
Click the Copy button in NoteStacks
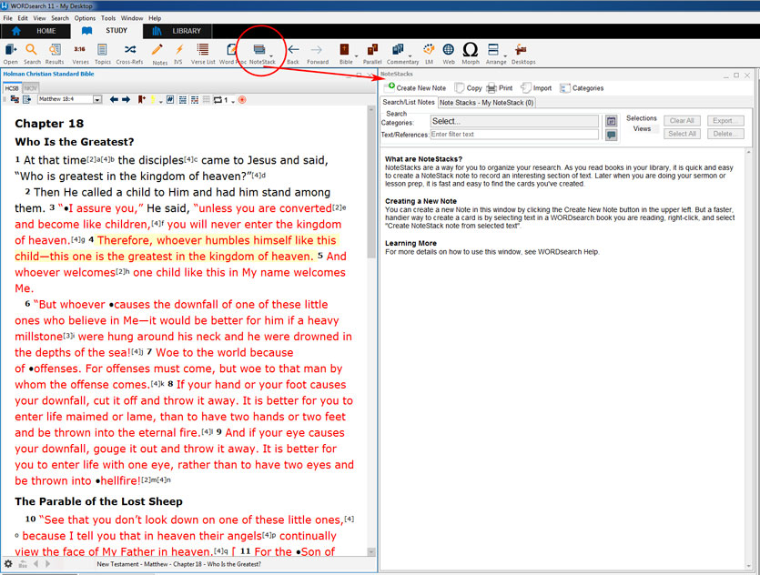468,87
